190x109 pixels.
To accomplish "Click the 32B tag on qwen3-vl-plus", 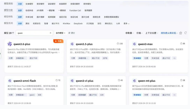I will [x=102, y=95].
